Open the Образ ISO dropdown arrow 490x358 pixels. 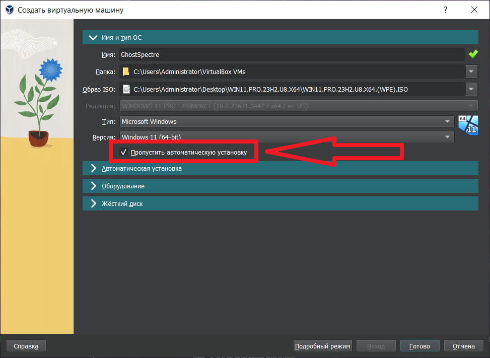(471, 89)
